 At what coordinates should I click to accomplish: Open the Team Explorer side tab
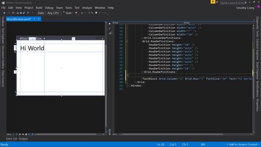[x=257, y=71]
